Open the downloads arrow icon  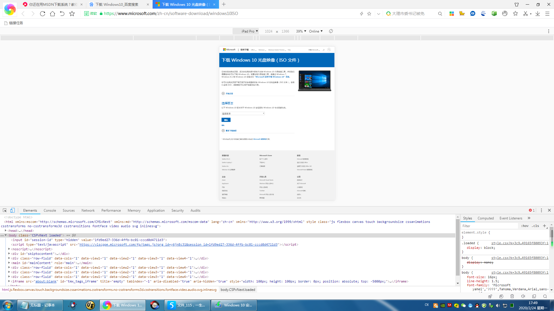(x=538, y=14)
